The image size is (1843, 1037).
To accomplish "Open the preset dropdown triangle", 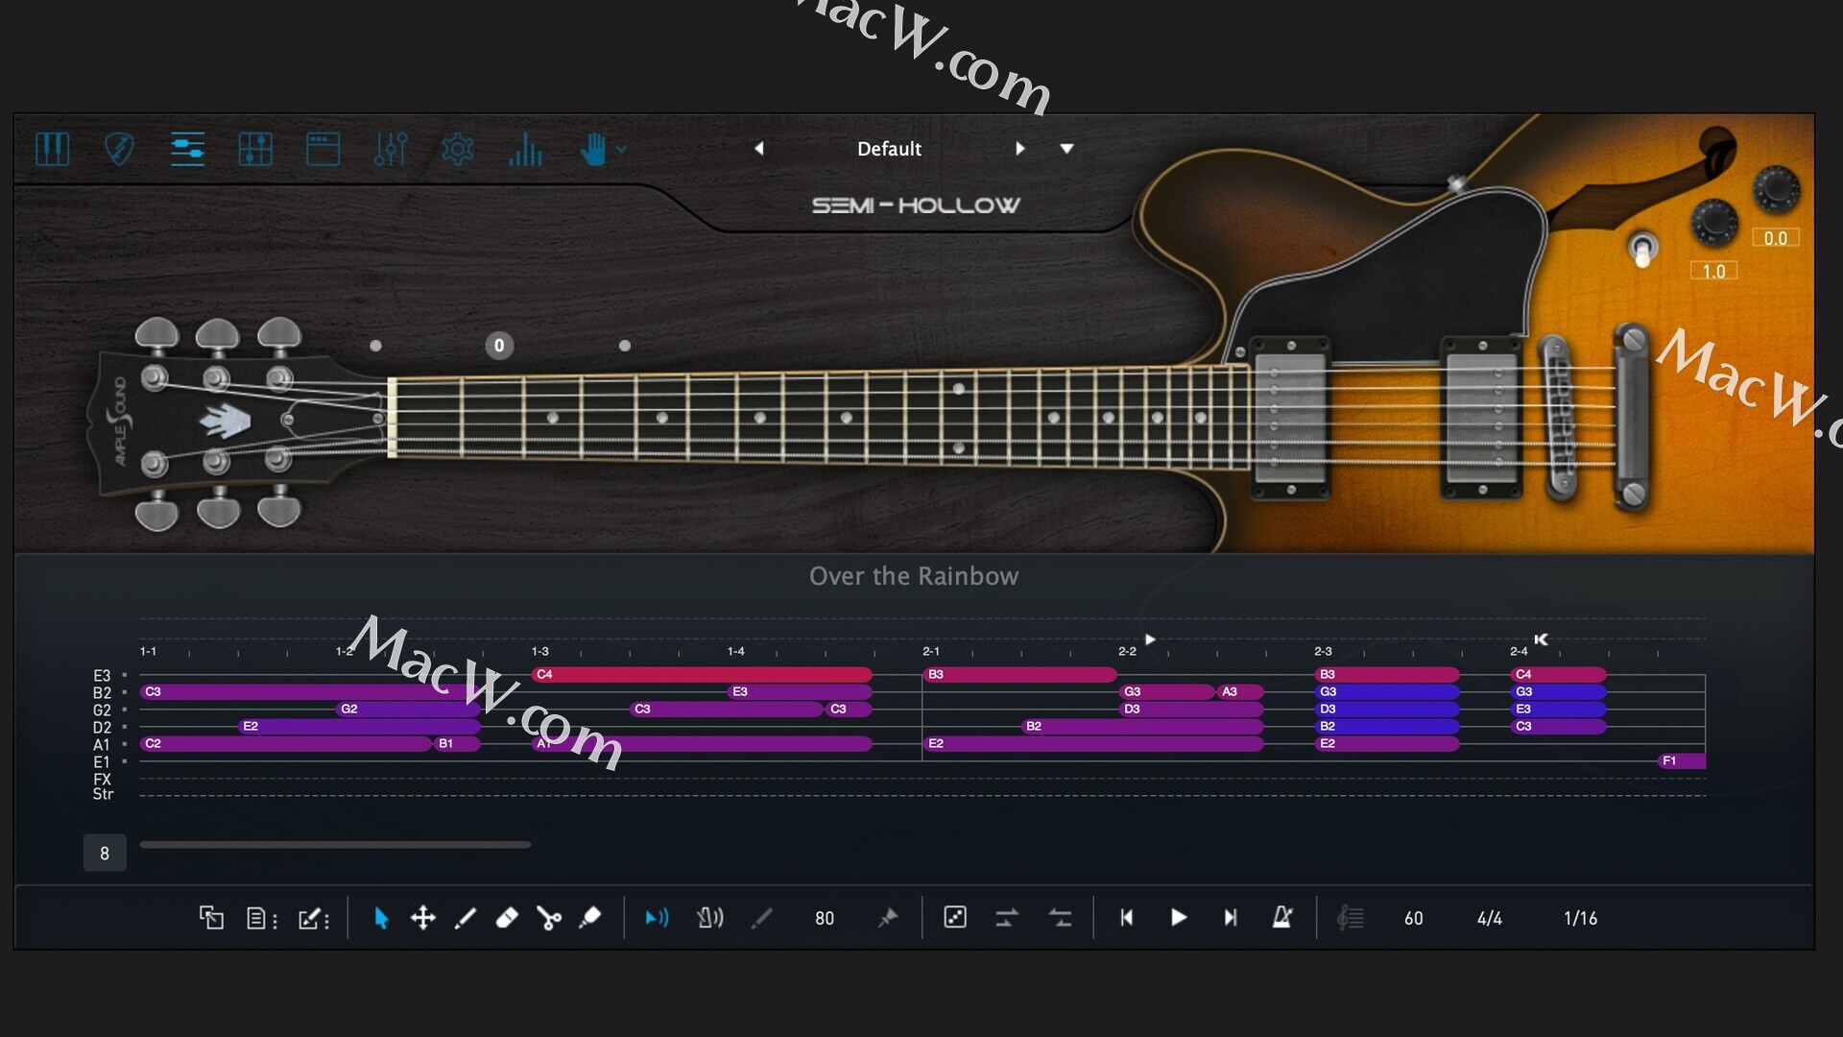I will [x=1066, y=149].
